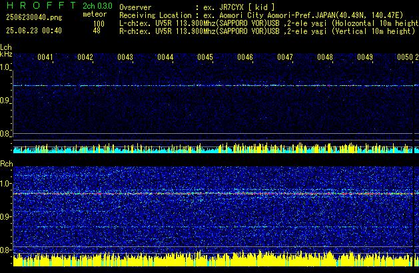Click the L-ch receiver description line
419x273 pixels.
pos(269,23)
